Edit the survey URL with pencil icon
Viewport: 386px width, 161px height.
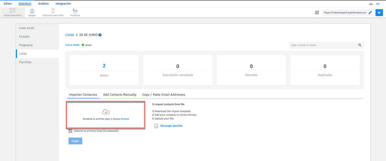coord(370,12)
